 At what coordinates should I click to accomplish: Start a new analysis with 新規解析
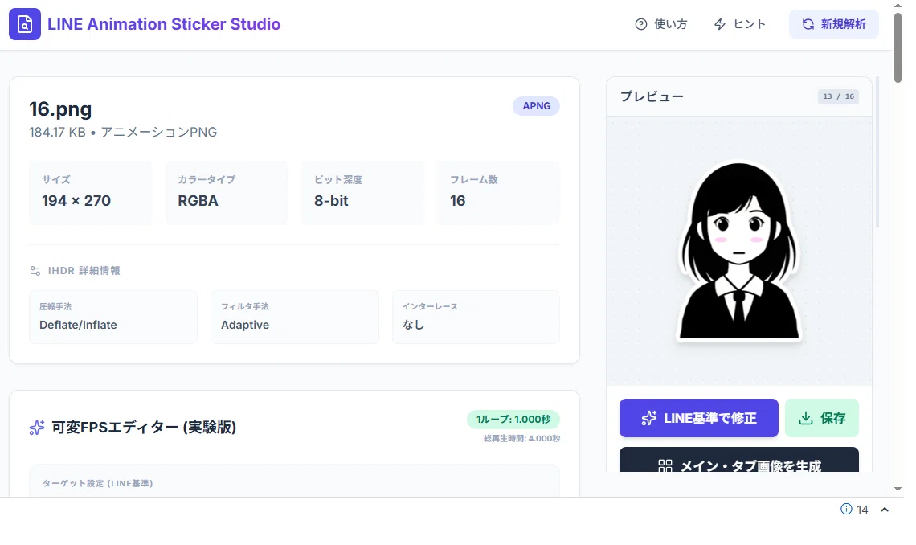833,24
